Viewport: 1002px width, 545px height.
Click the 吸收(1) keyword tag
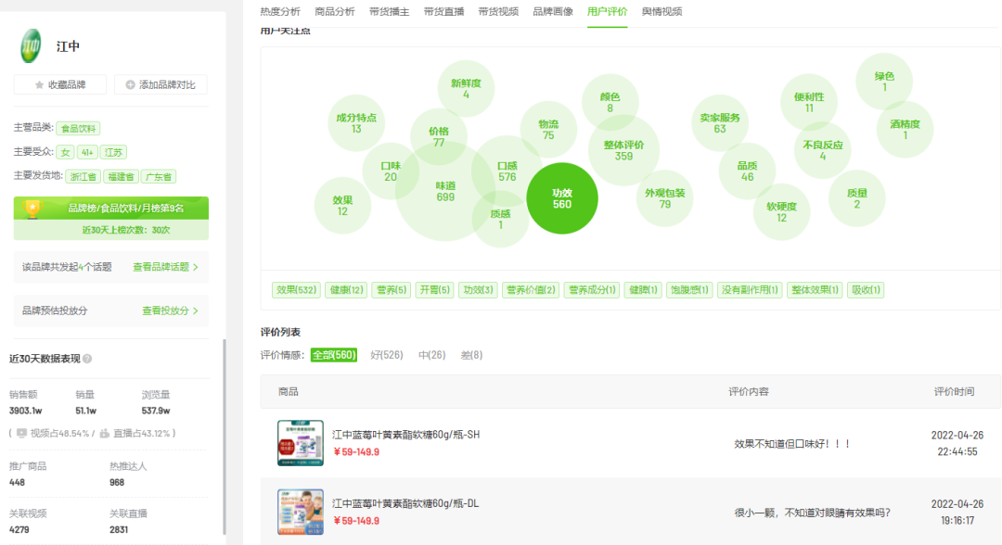click(x=866, y=290)
